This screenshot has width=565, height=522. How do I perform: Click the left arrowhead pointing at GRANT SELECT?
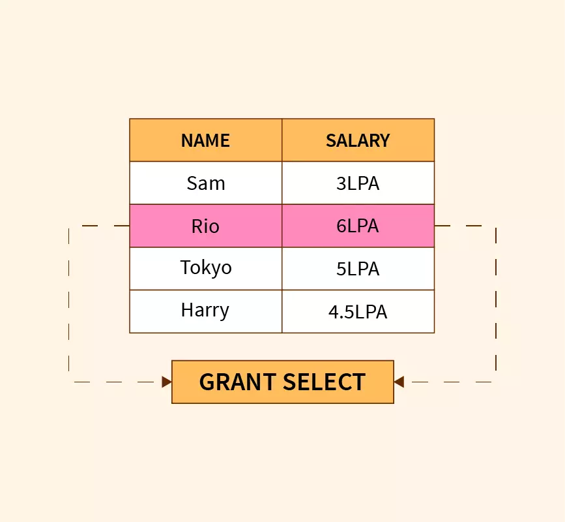pyautogui.click(x=167, y=382)
